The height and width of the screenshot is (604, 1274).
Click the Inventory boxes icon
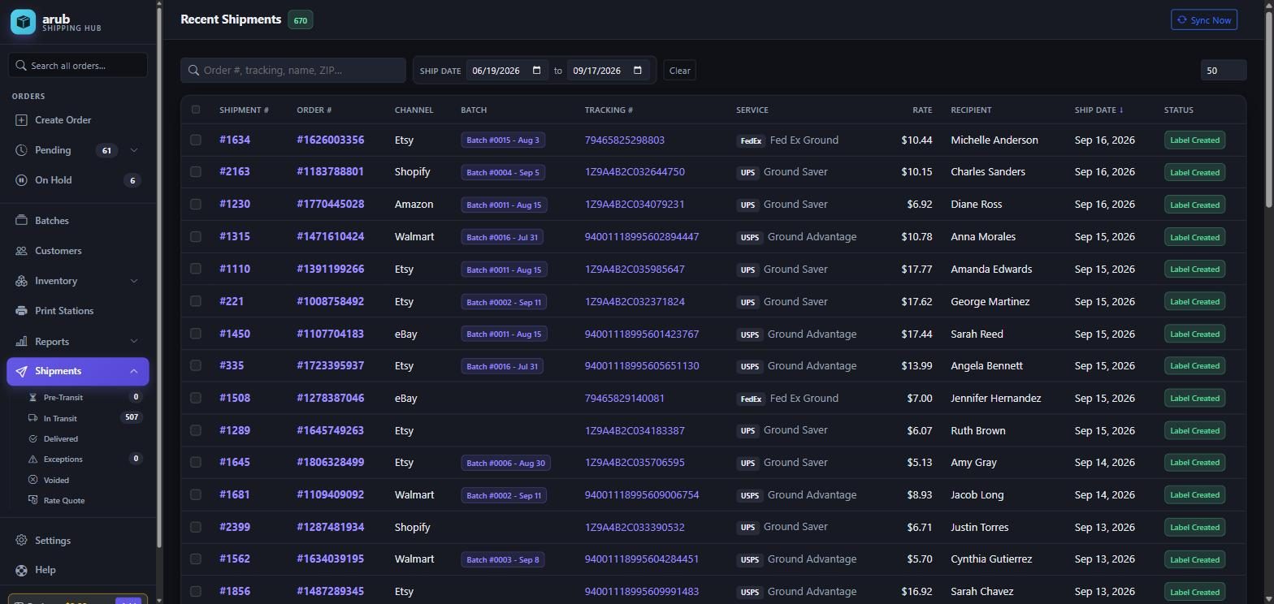[21, 281]
